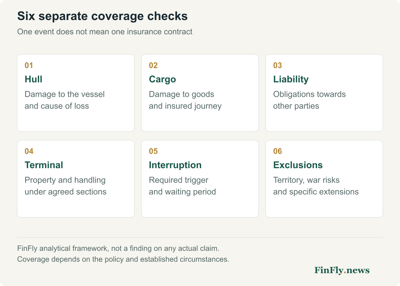
Task: Click the 03 number label
Action: click(277, 65)
